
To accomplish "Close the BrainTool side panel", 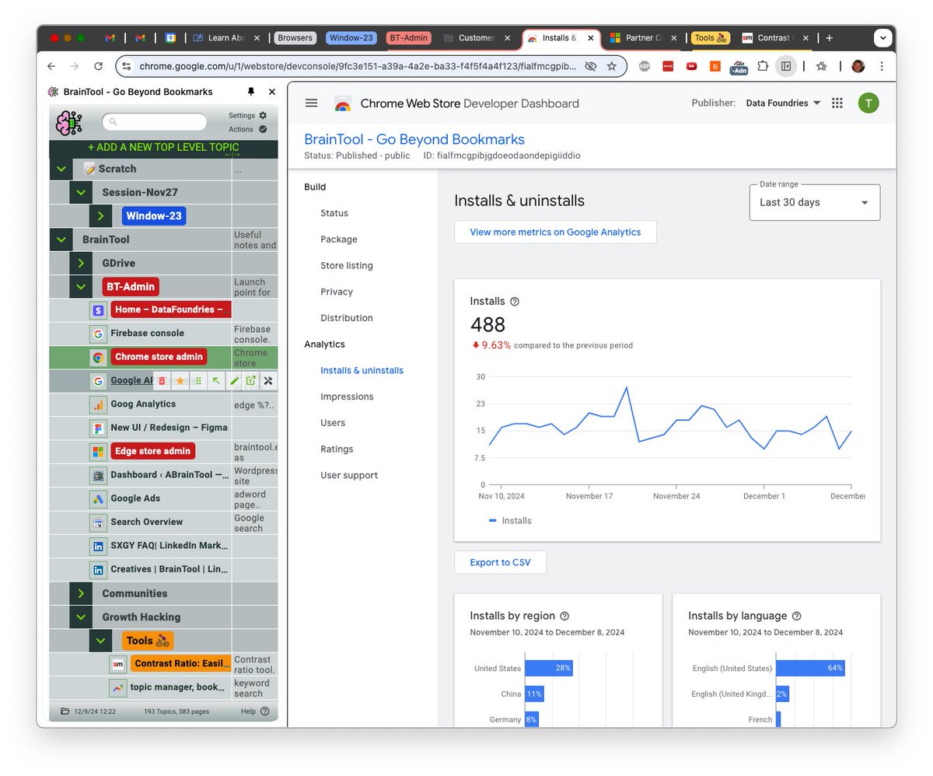I will [272, 92].
